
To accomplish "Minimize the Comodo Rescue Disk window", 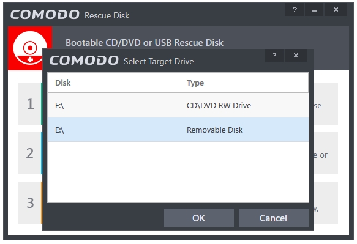I will point(314,10).
